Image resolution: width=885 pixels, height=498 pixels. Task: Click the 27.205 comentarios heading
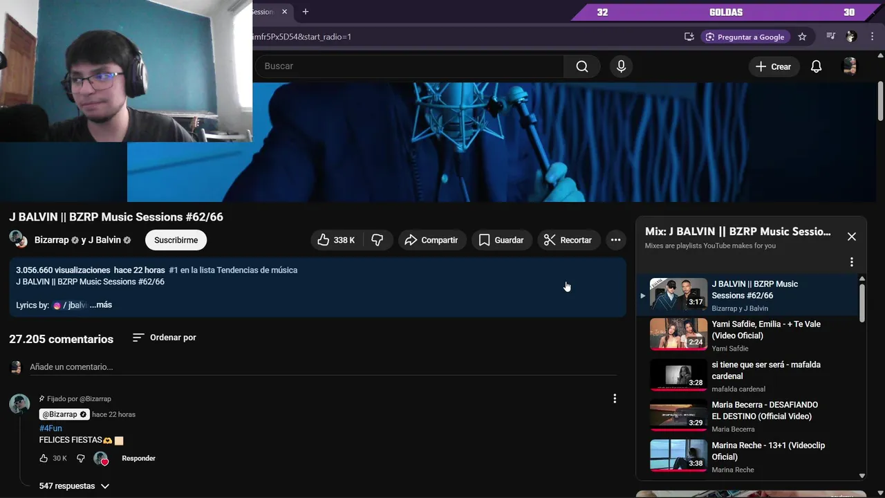[x=61, y=339]
